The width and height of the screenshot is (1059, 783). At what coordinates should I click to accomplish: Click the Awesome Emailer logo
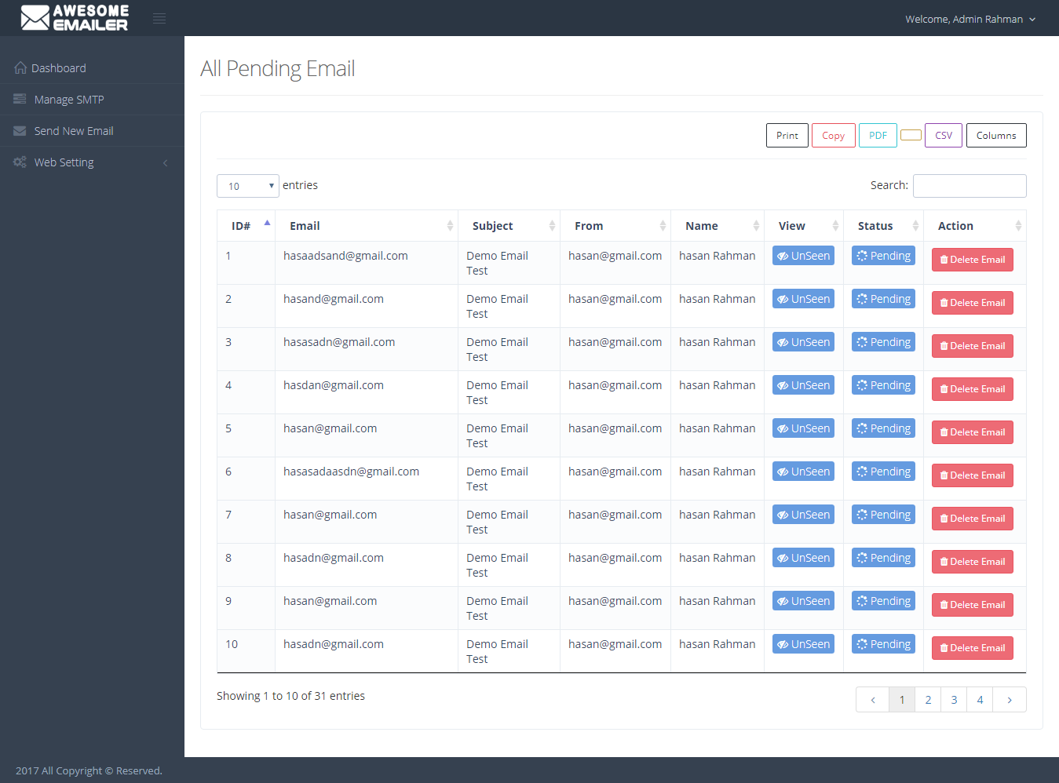click(75, 17)
